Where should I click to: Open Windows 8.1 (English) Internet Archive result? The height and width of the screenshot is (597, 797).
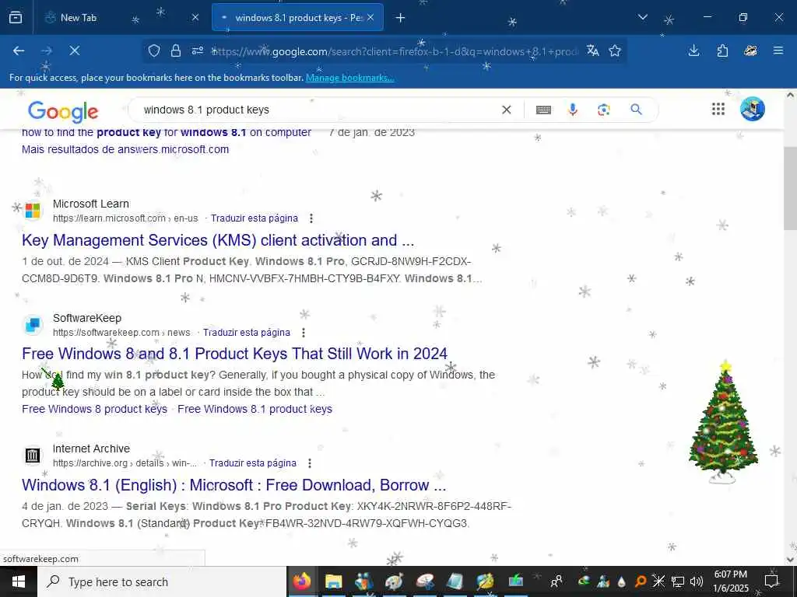pyautogui.click(x=233, y=485)
